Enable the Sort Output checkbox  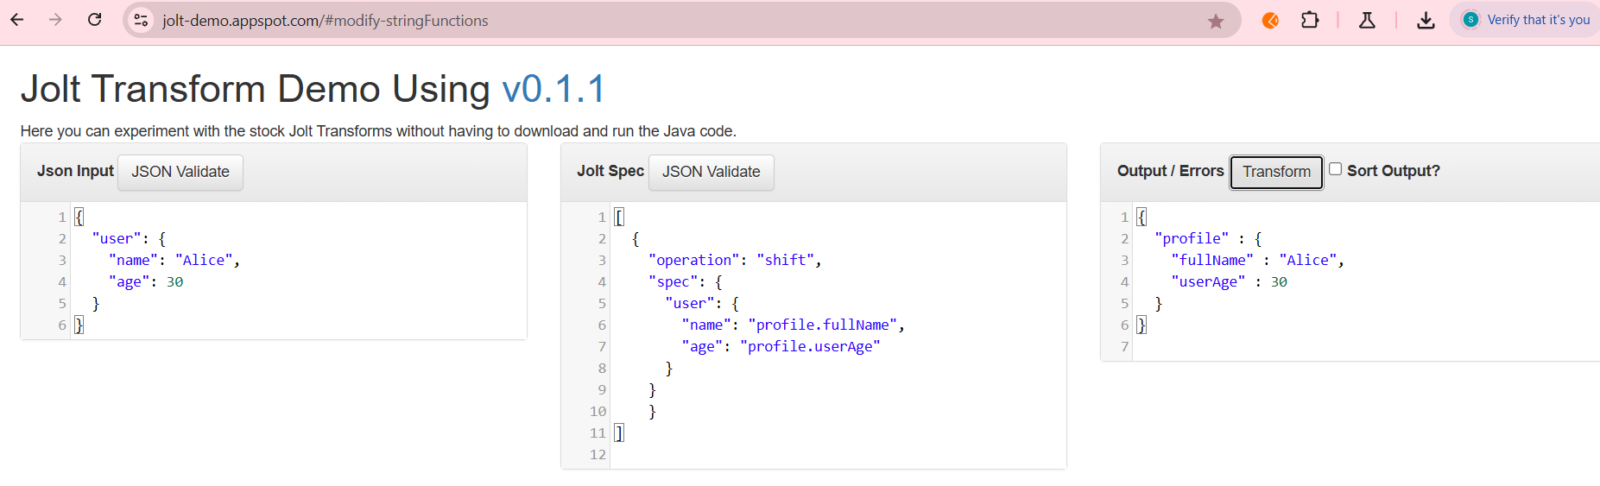1335,169
